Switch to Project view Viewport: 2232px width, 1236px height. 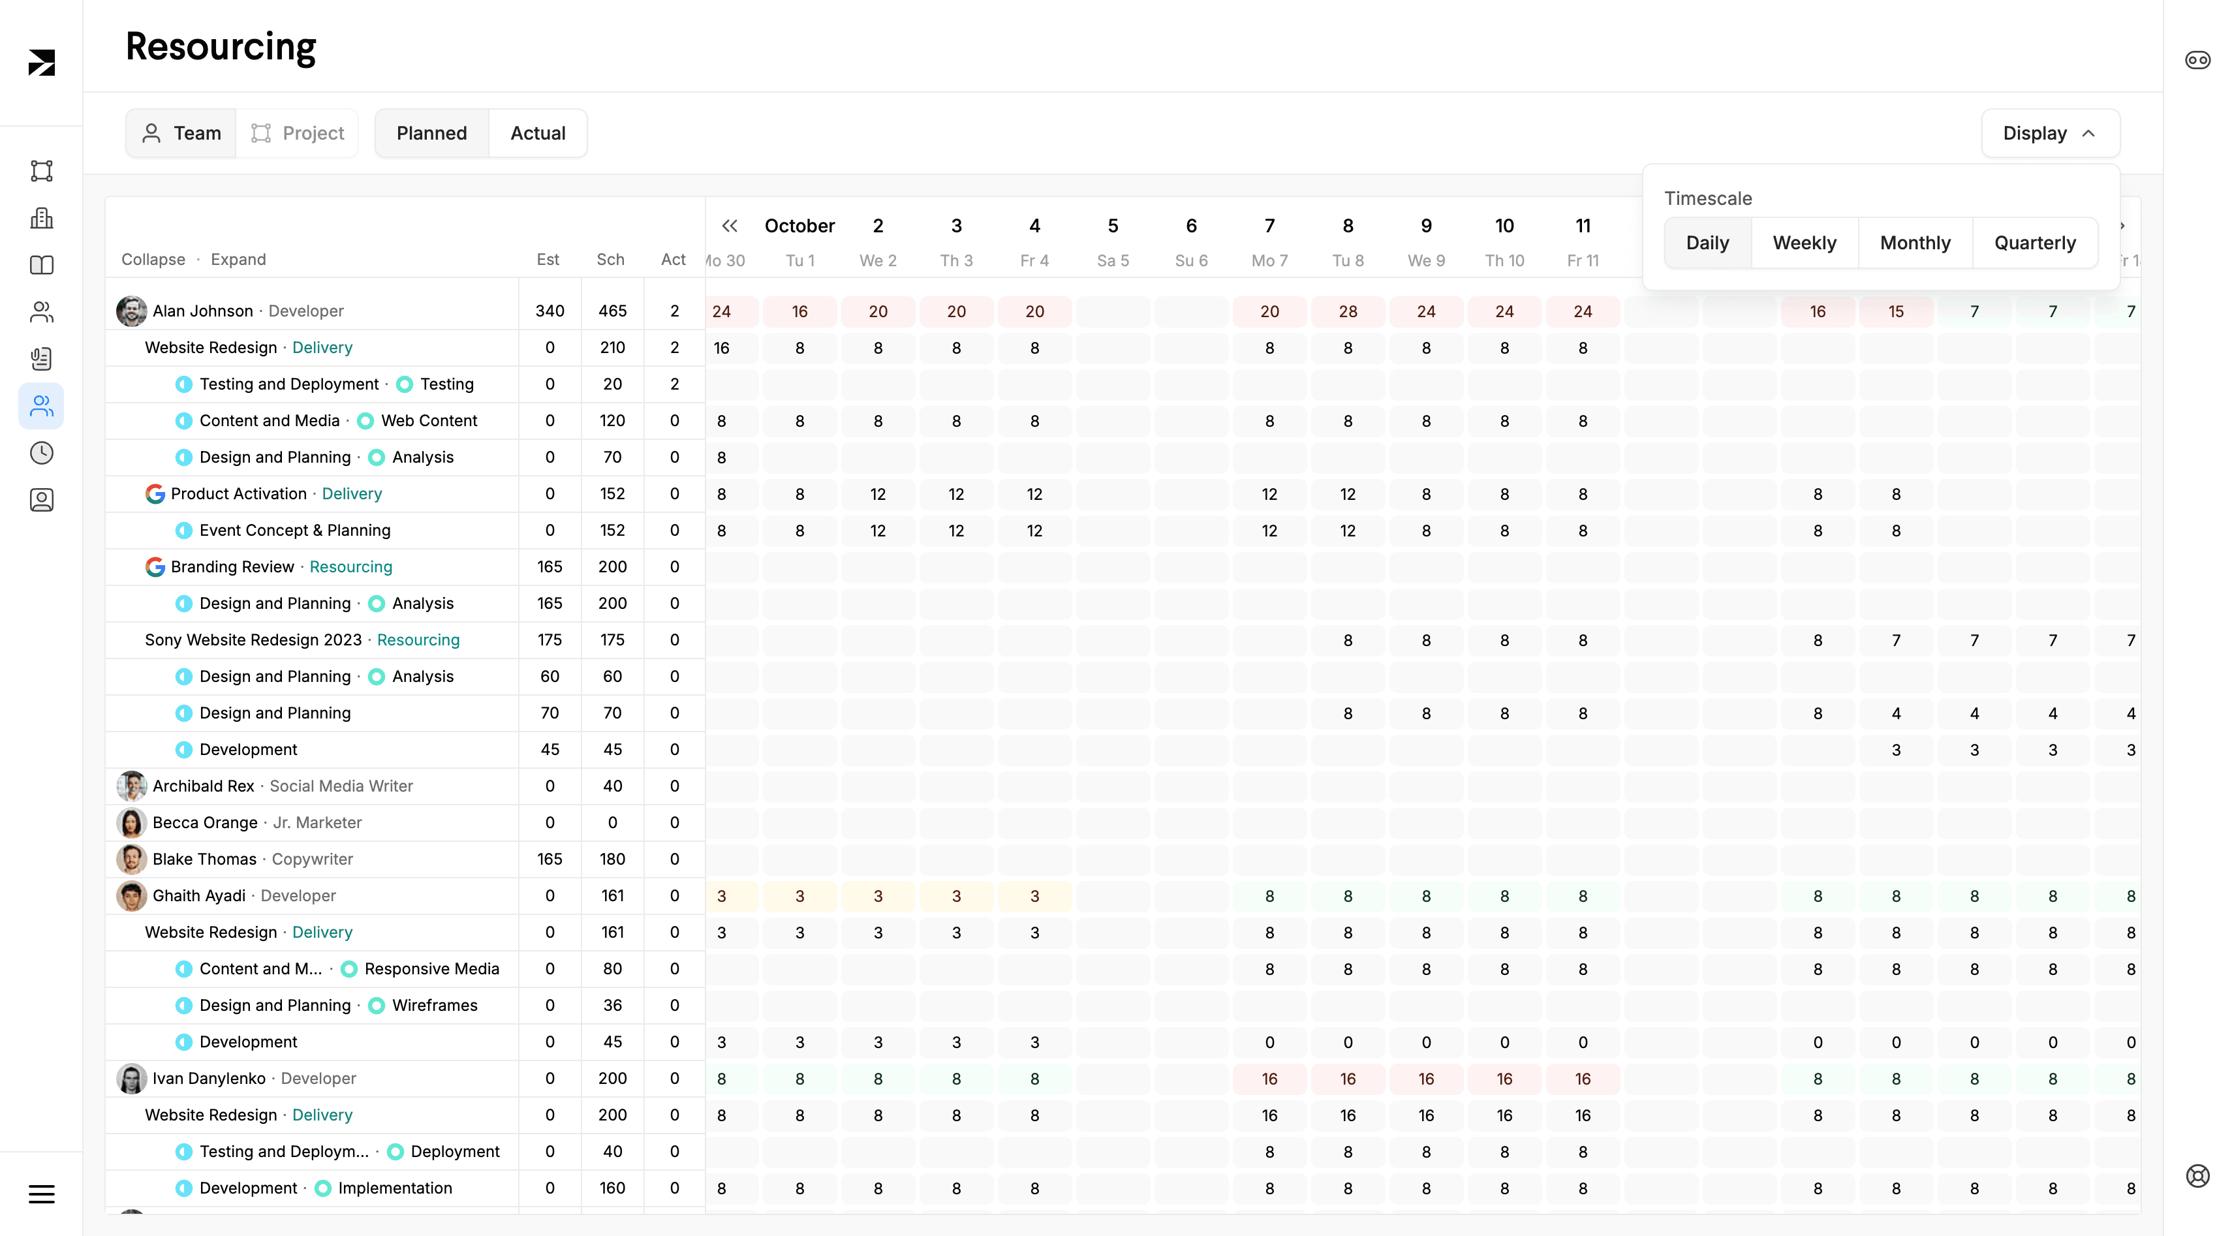point(297,133)
